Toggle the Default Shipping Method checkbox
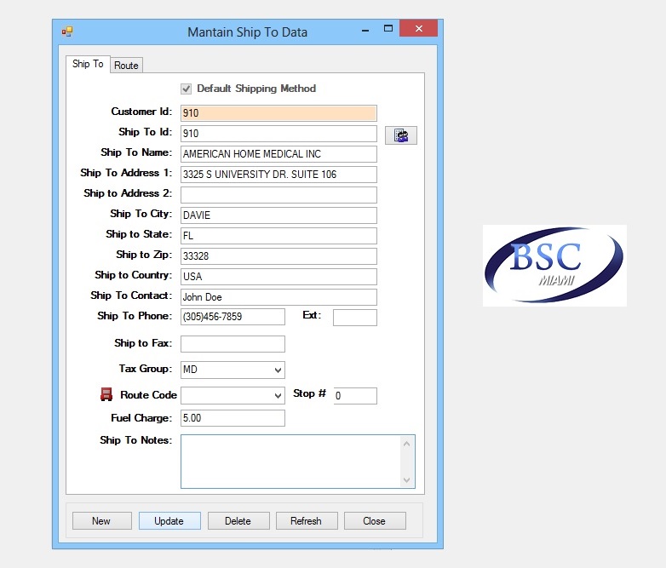Image resolution: width=666 pixels, height=568 pixels. pyautogui.click(x=186, y=89)
